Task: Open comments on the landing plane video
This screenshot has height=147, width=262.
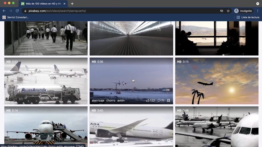Action: 161,101
